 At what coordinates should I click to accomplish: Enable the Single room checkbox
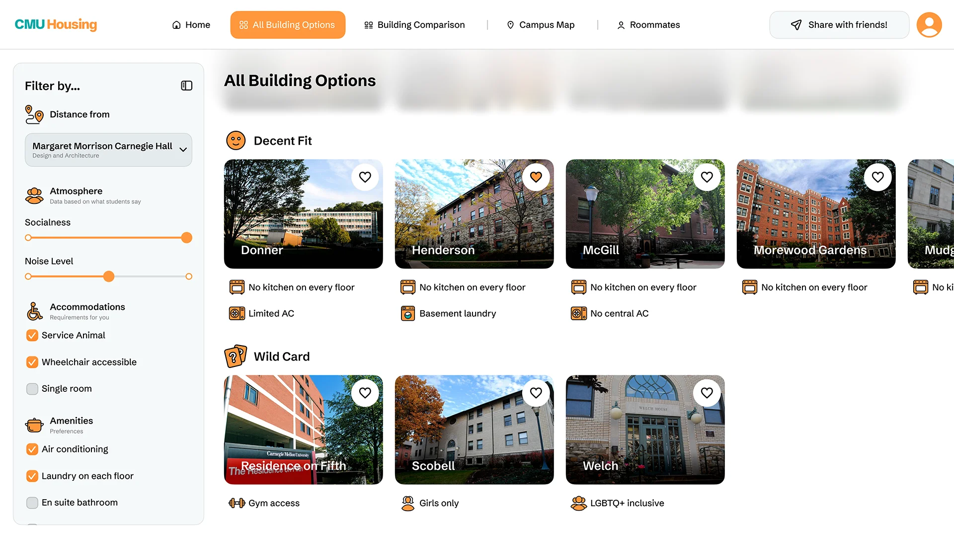click(32, 389)
